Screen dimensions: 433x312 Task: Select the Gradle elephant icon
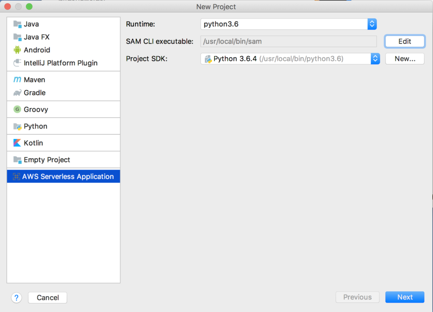coord(17,93)
